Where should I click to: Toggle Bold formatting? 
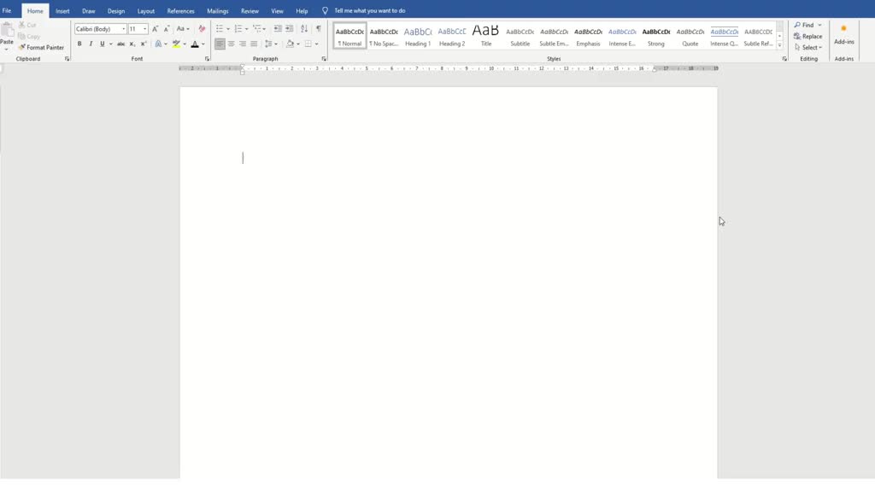pyautogui.click(x=79, y=44)
